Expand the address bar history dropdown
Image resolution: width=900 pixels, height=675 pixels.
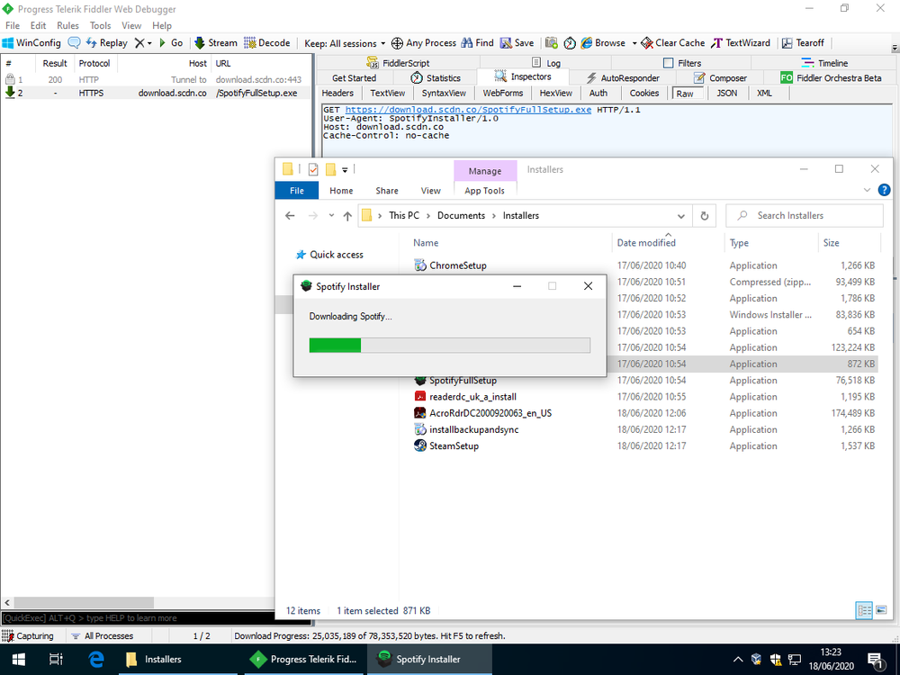[x=680, y=216]
